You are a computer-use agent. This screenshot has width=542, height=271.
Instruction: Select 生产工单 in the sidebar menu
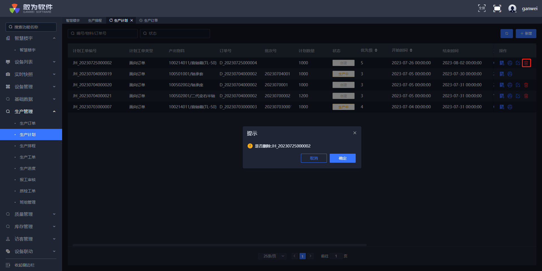(28, 157)
